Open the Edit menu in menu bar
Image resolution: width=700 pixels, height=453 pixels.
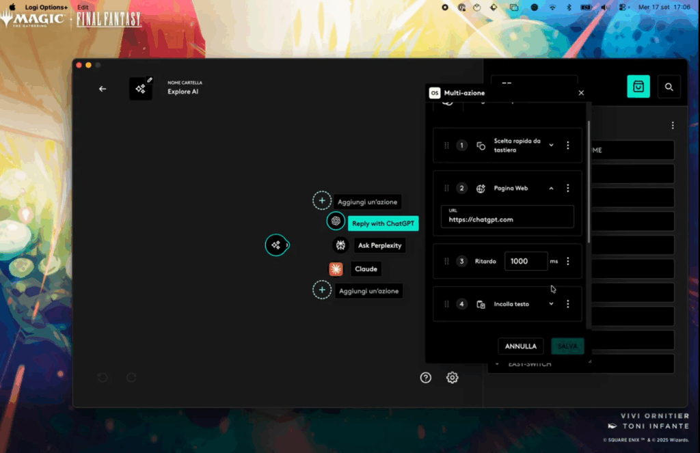click(83, 7)
